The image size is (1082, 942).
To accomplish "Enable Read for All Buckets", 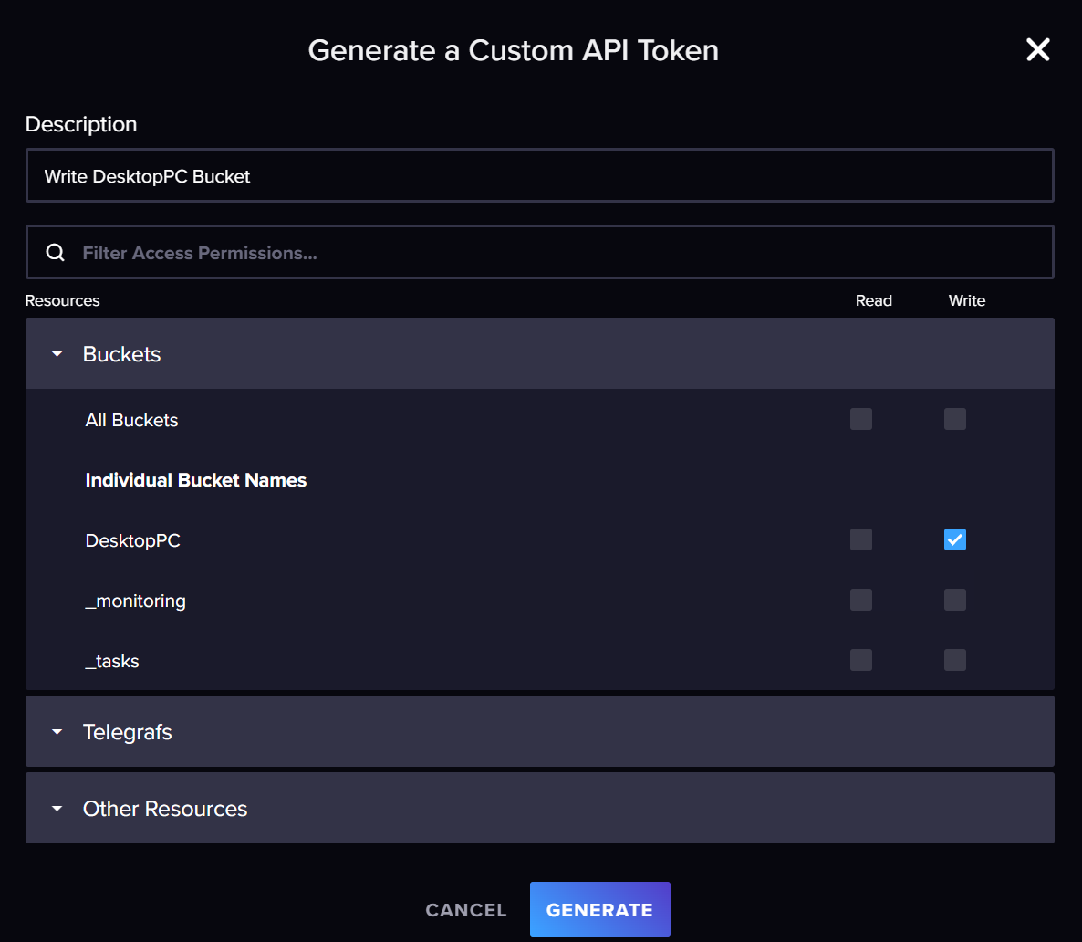I will tap(860, 419).
